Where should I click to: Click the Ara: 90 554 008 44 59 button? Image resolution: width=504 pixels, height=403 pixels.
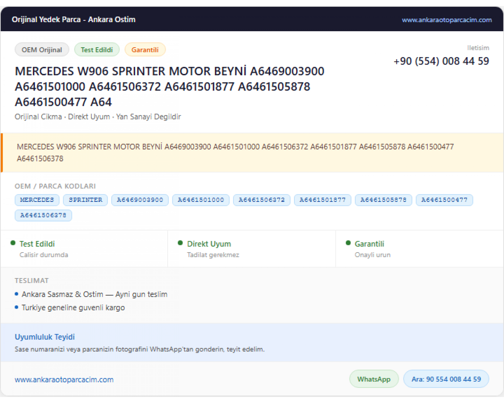446,379
